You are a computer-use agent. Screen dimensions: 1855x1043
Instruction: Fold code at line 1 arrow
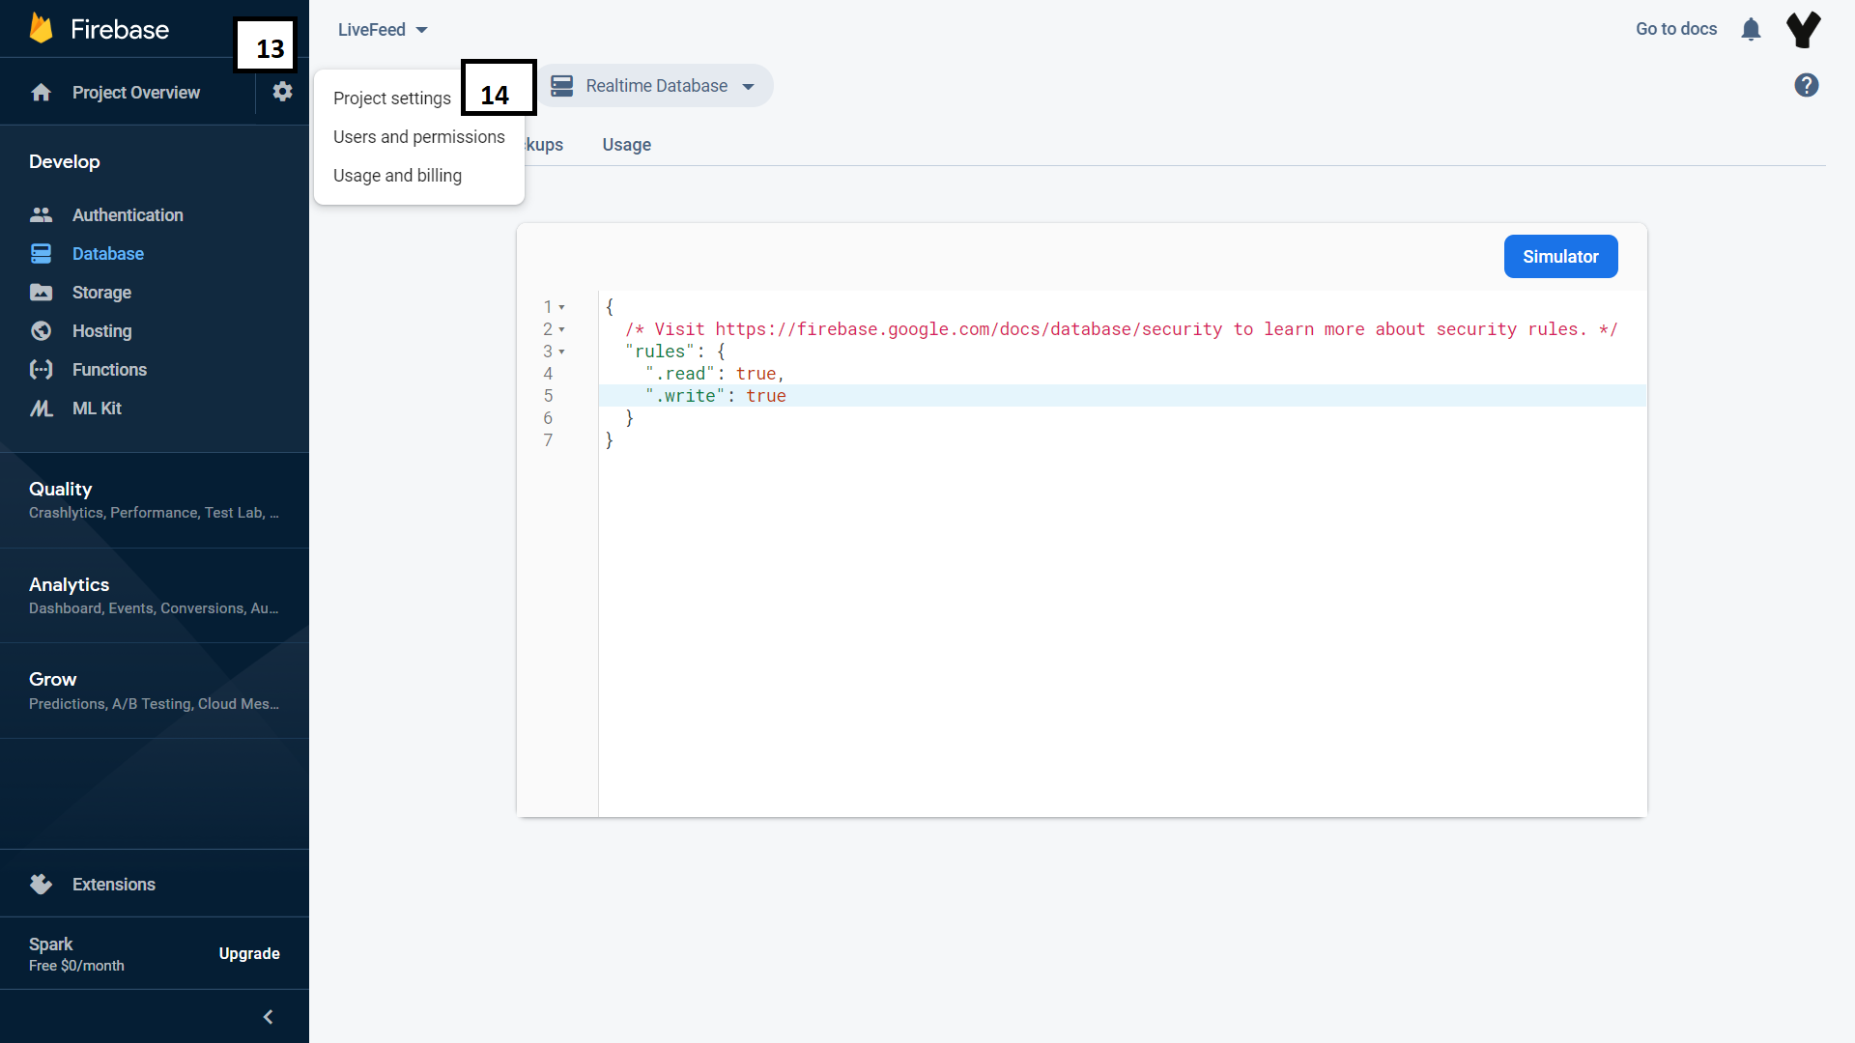coord(561,307)
